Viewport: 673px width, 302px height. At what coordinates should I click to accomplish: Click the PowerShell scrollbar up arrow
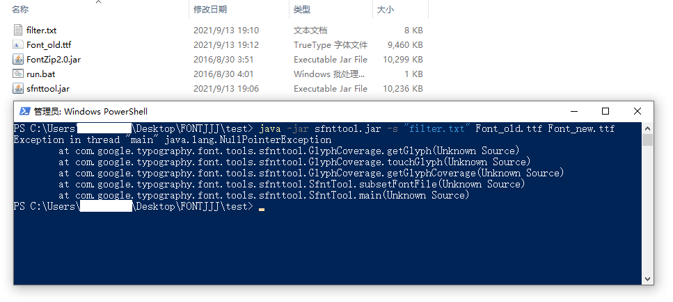pos(648,128)
